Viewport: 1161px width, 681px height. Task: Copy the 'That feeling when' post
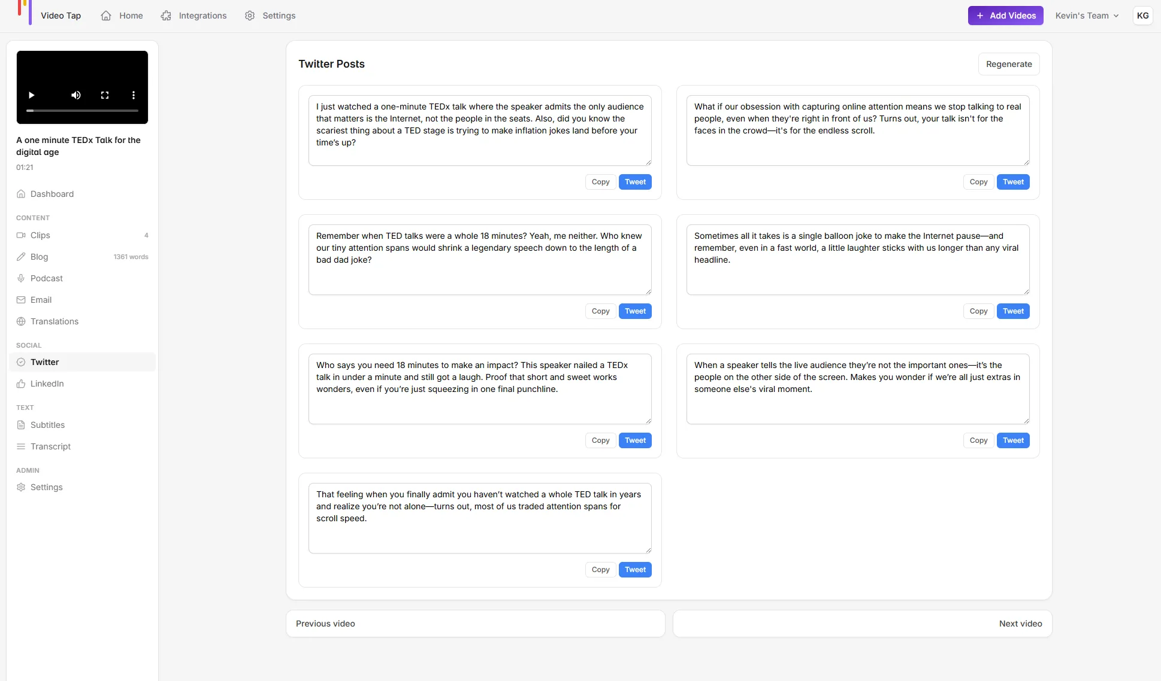[x=600, y=570]
